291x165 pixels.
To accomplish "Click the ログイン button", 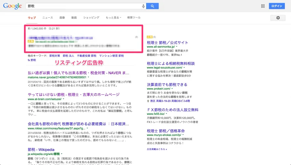I will 277,6.
